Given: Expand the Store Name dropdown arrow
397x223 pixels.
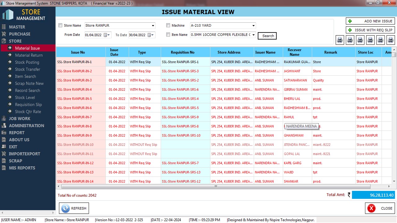Looking at the screenshot, I should tap(153, 26).
